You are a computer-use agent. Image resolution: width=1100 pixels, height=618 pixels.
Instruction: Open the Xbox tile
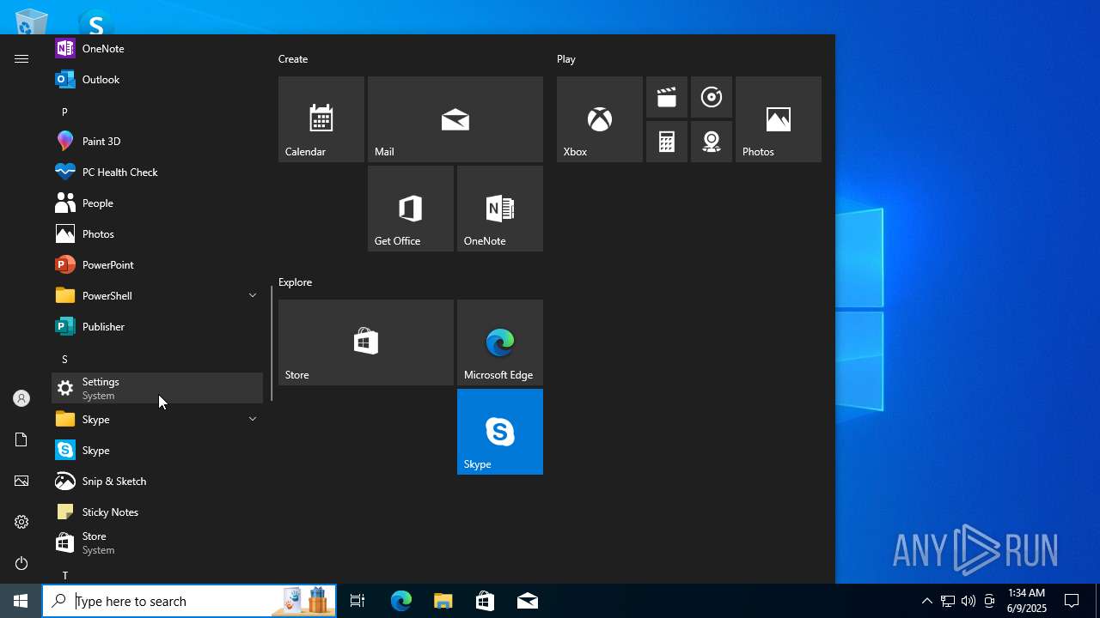[x=600, y=119]
